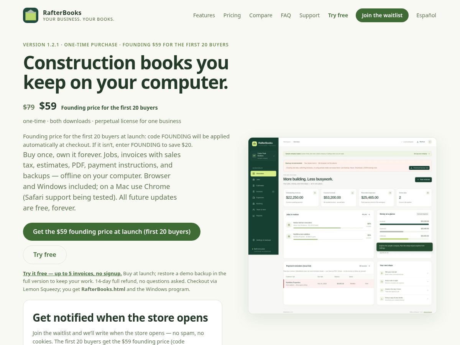Click Harbor kitchen remodel job icon in preview
The width and height of the screenshot is (460, 345).
pyautogui.click(x=289, y=225)
